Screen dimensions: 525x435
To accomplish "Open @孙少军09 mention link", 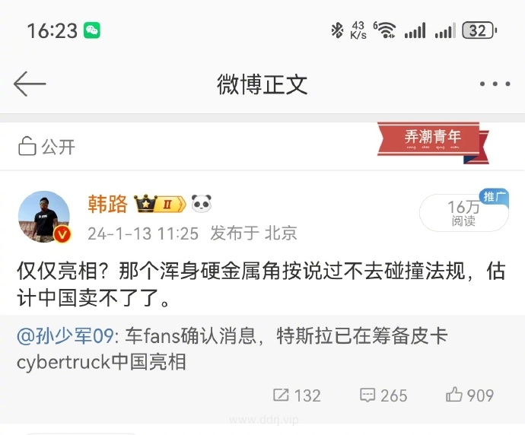I will click(65, 335).
